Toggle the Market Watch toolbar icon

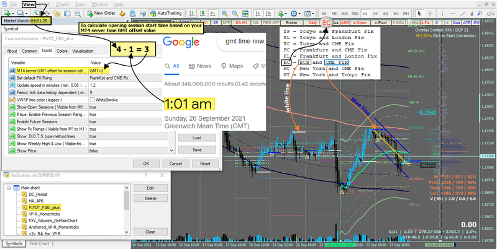coord(37,13)
